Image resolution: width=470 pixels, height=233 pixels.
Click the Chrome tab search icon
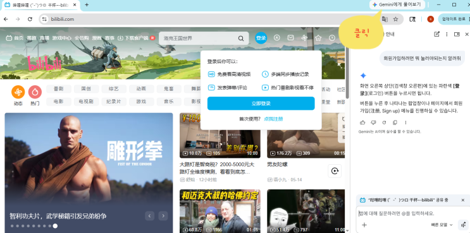pos(412,19)
